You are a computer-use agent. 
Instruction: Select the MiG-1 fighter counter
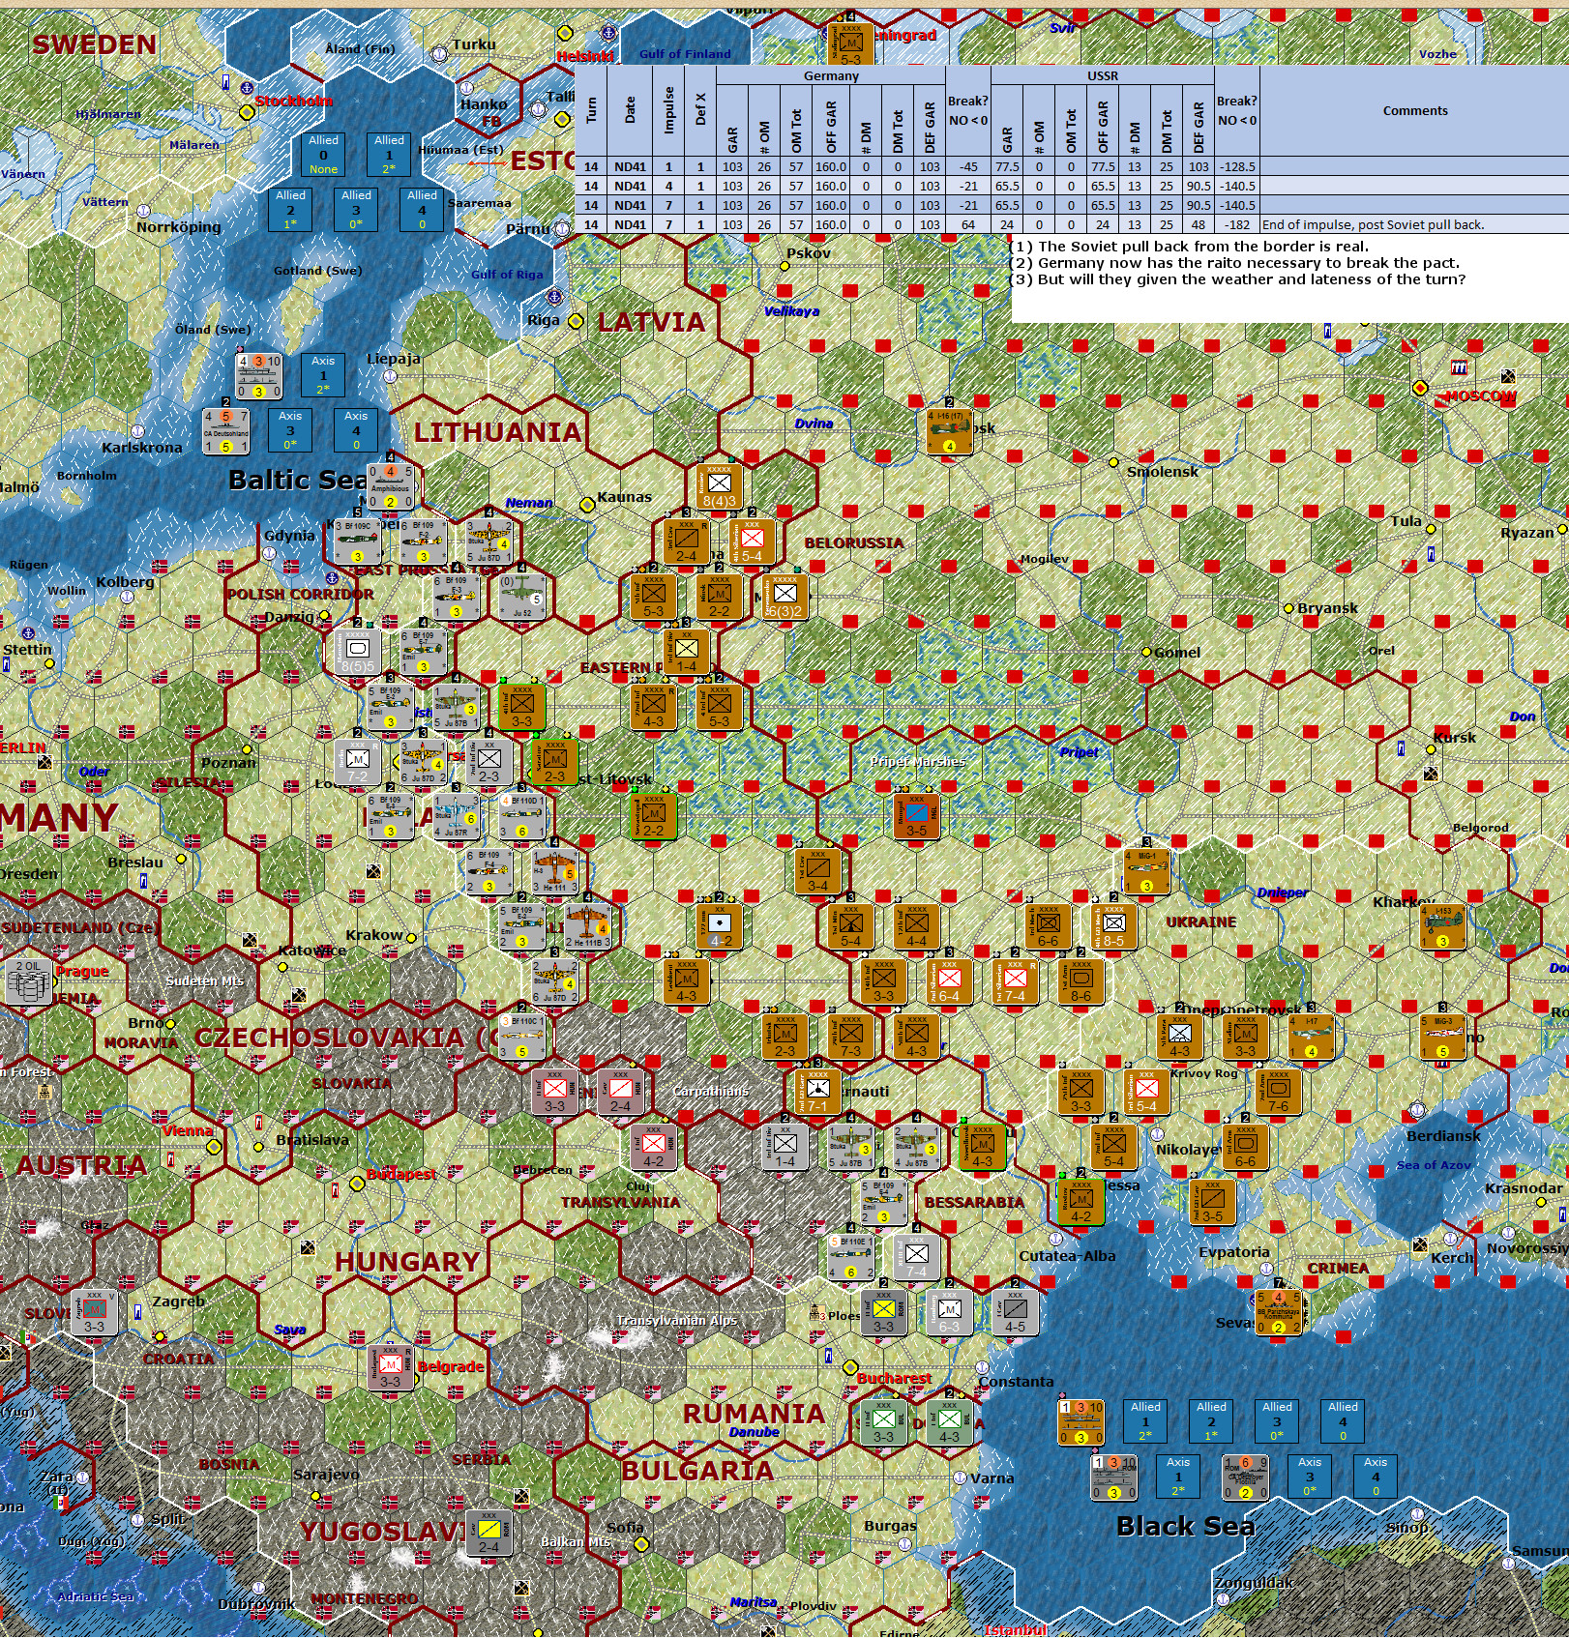pyautogui.click(x=1147, y=872)
